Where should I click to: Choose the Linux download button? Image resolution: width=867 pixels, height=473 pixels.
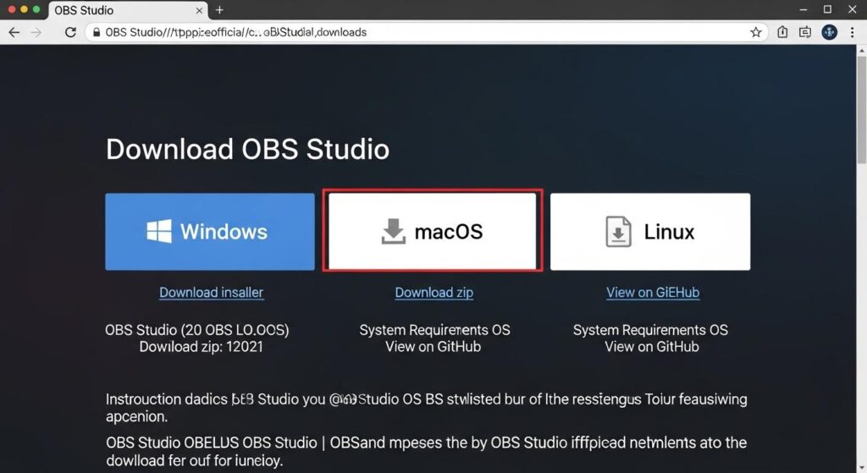click(x=650, y=232)
